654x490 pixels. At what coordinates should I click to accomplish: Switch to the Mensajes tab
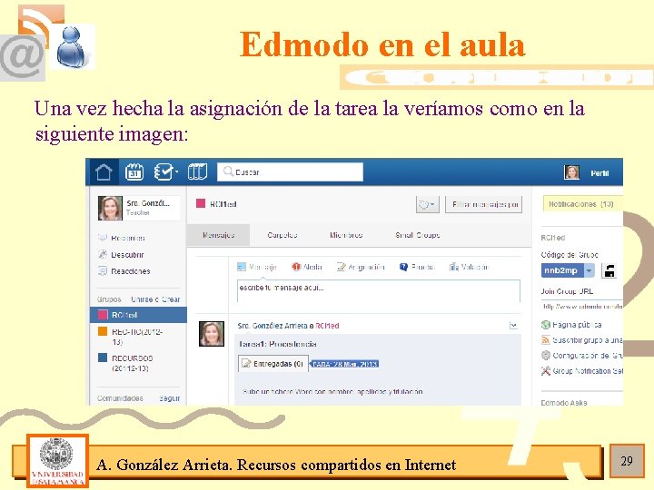pos(218,235)
